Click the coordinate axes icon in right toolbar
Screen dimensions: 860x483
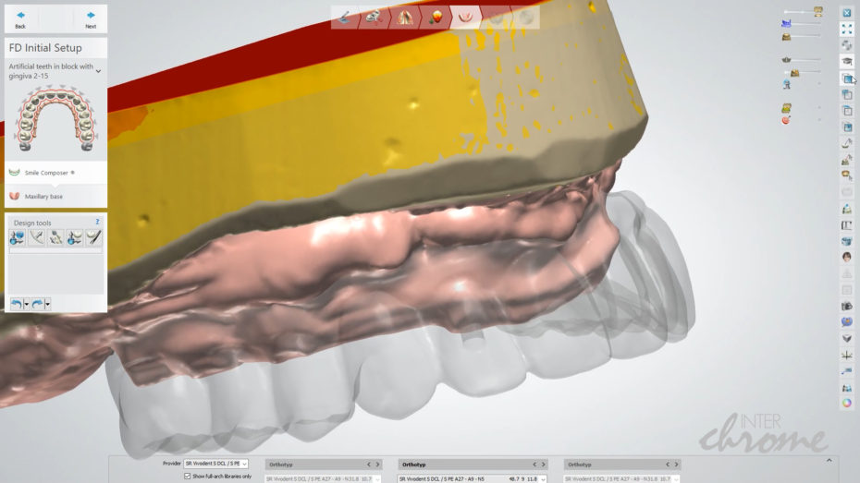click(x=847, y=356)
